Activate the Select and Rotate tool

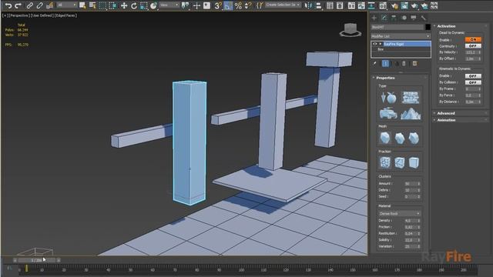(134, 5)
